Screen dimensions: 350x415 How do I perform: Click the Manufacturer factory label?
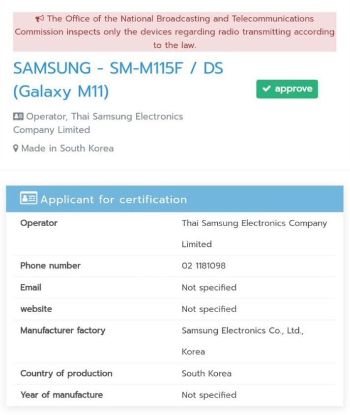(x=62, y=330)
